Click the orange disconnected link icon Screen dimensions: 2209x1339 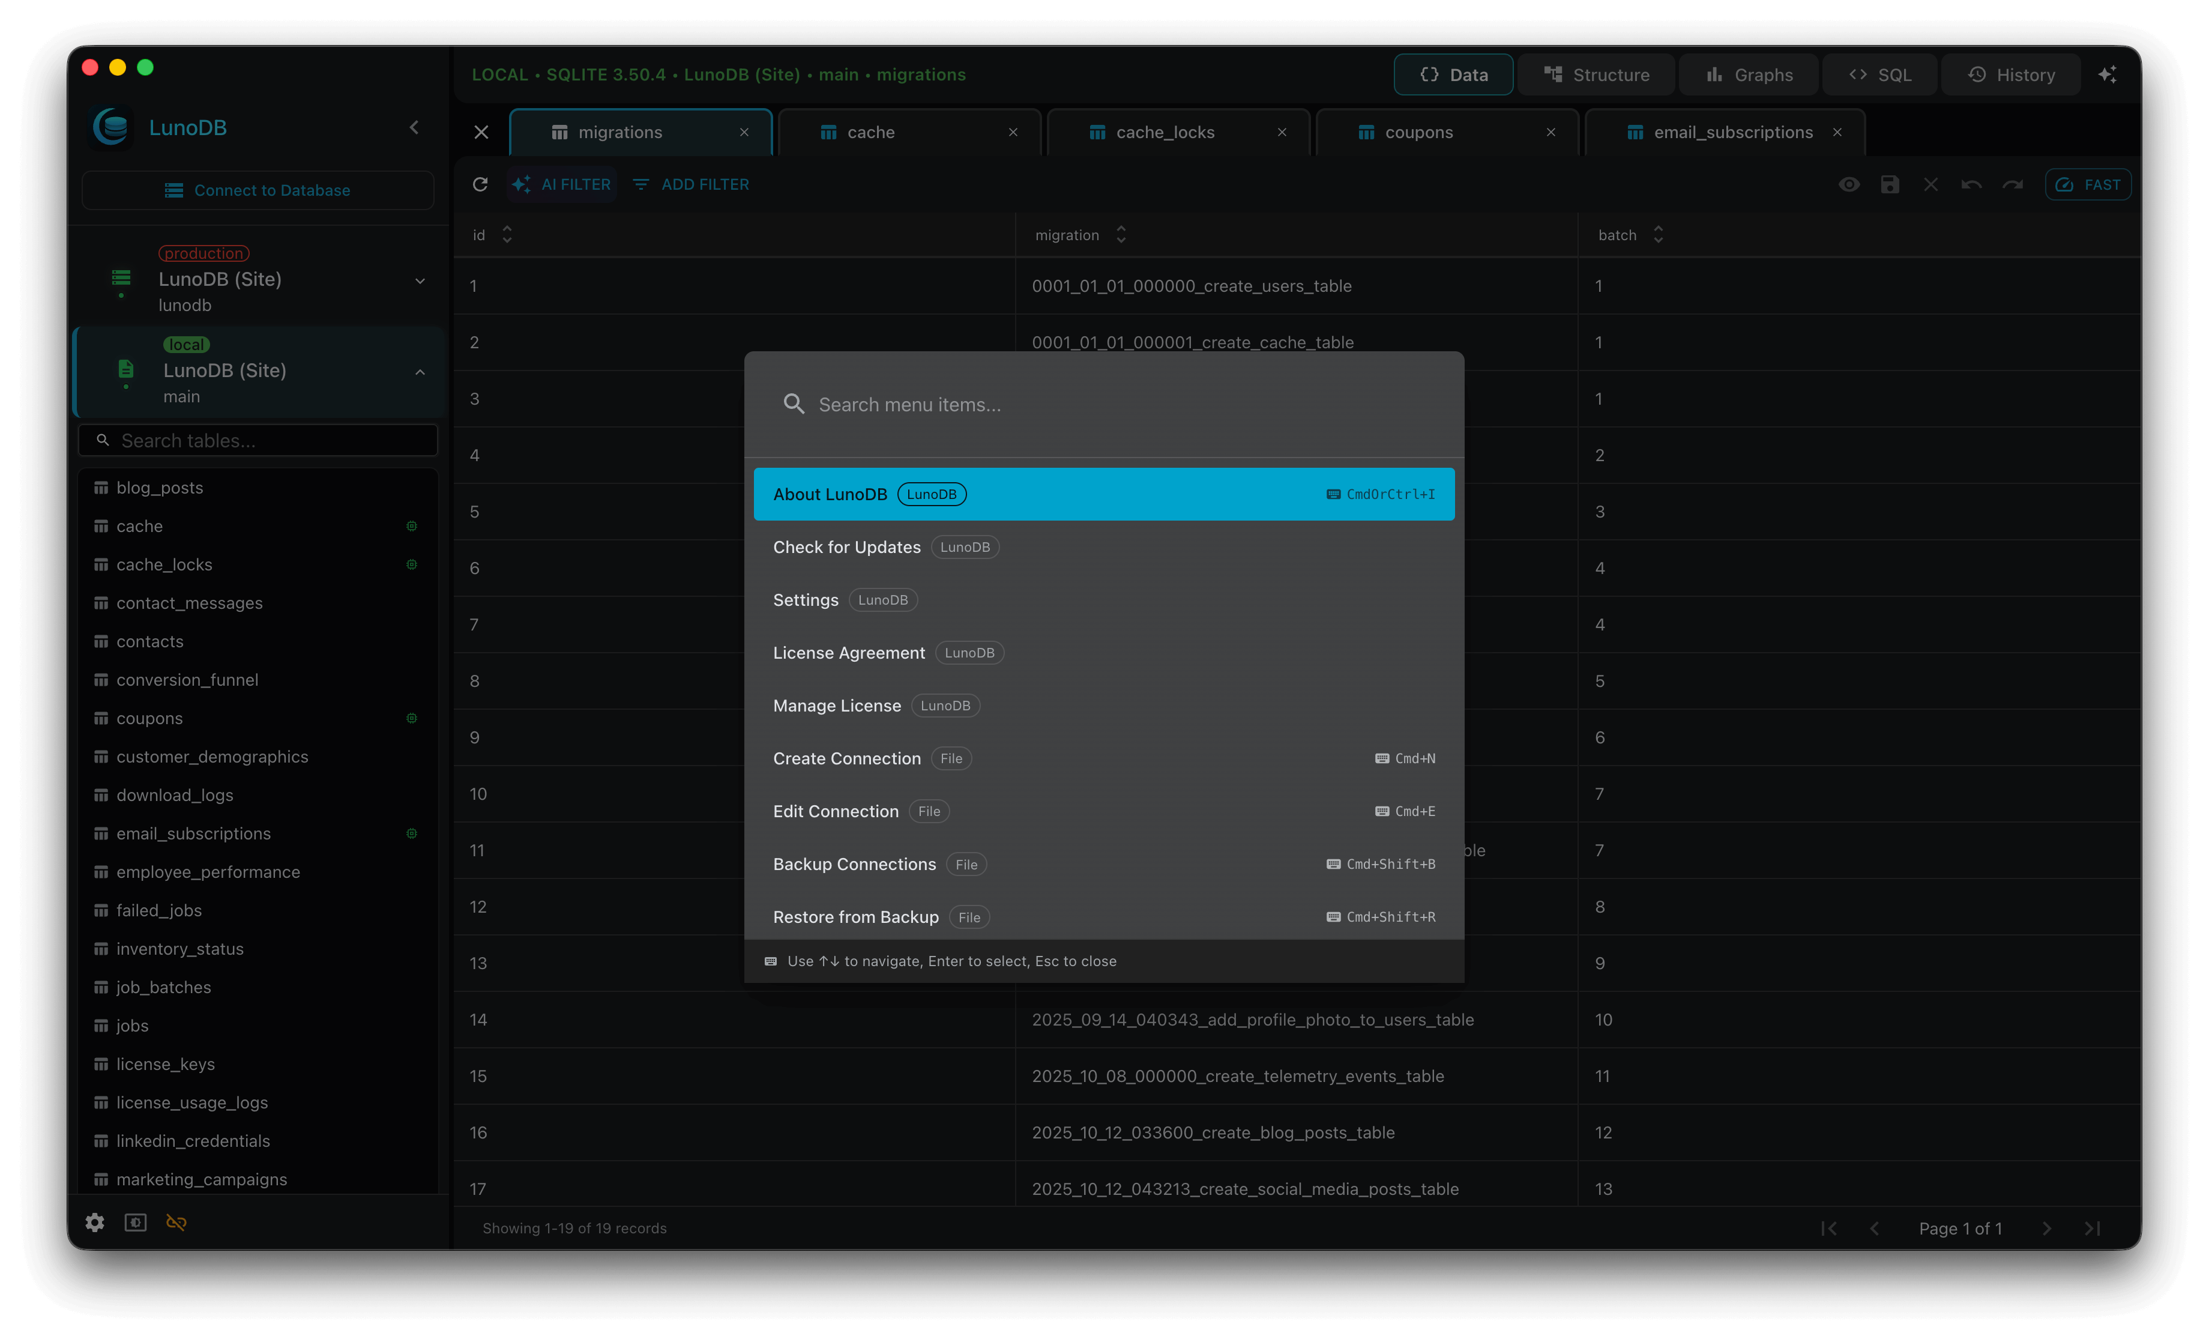point(176,1221)
